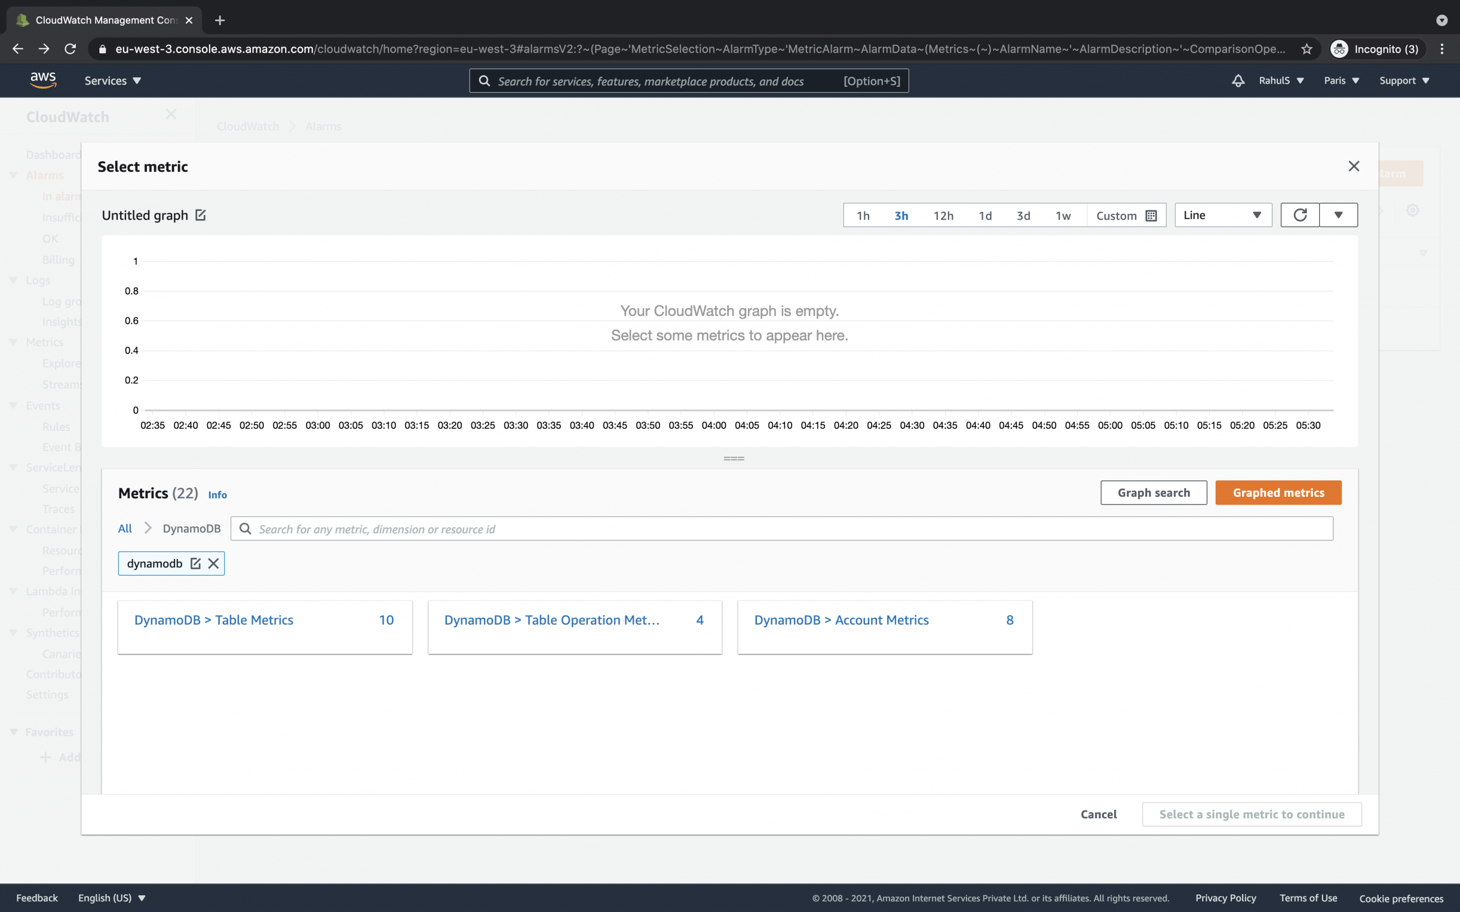Open the Paris region dropdown
Screen dimensions: 1460x912
point(1340,81)
